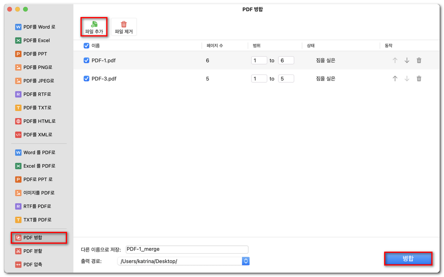
Task: Toggle the select-all checkbox in header
Action: pyautogui.click(x=86, y=46)
